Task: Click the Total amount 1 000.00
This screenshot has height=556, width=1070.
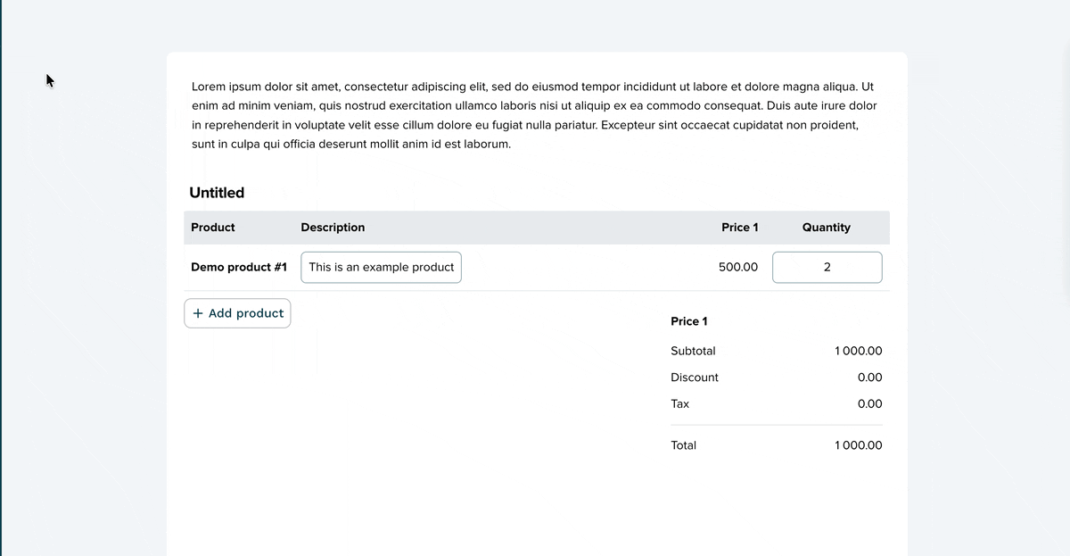Action: pyautogui.click(x=859, y=445)
